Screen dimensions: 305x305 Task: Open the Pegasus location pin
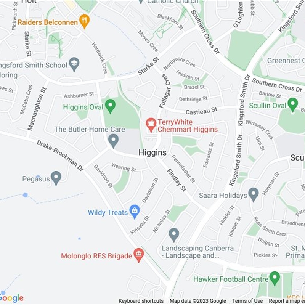tap(56, 178)
